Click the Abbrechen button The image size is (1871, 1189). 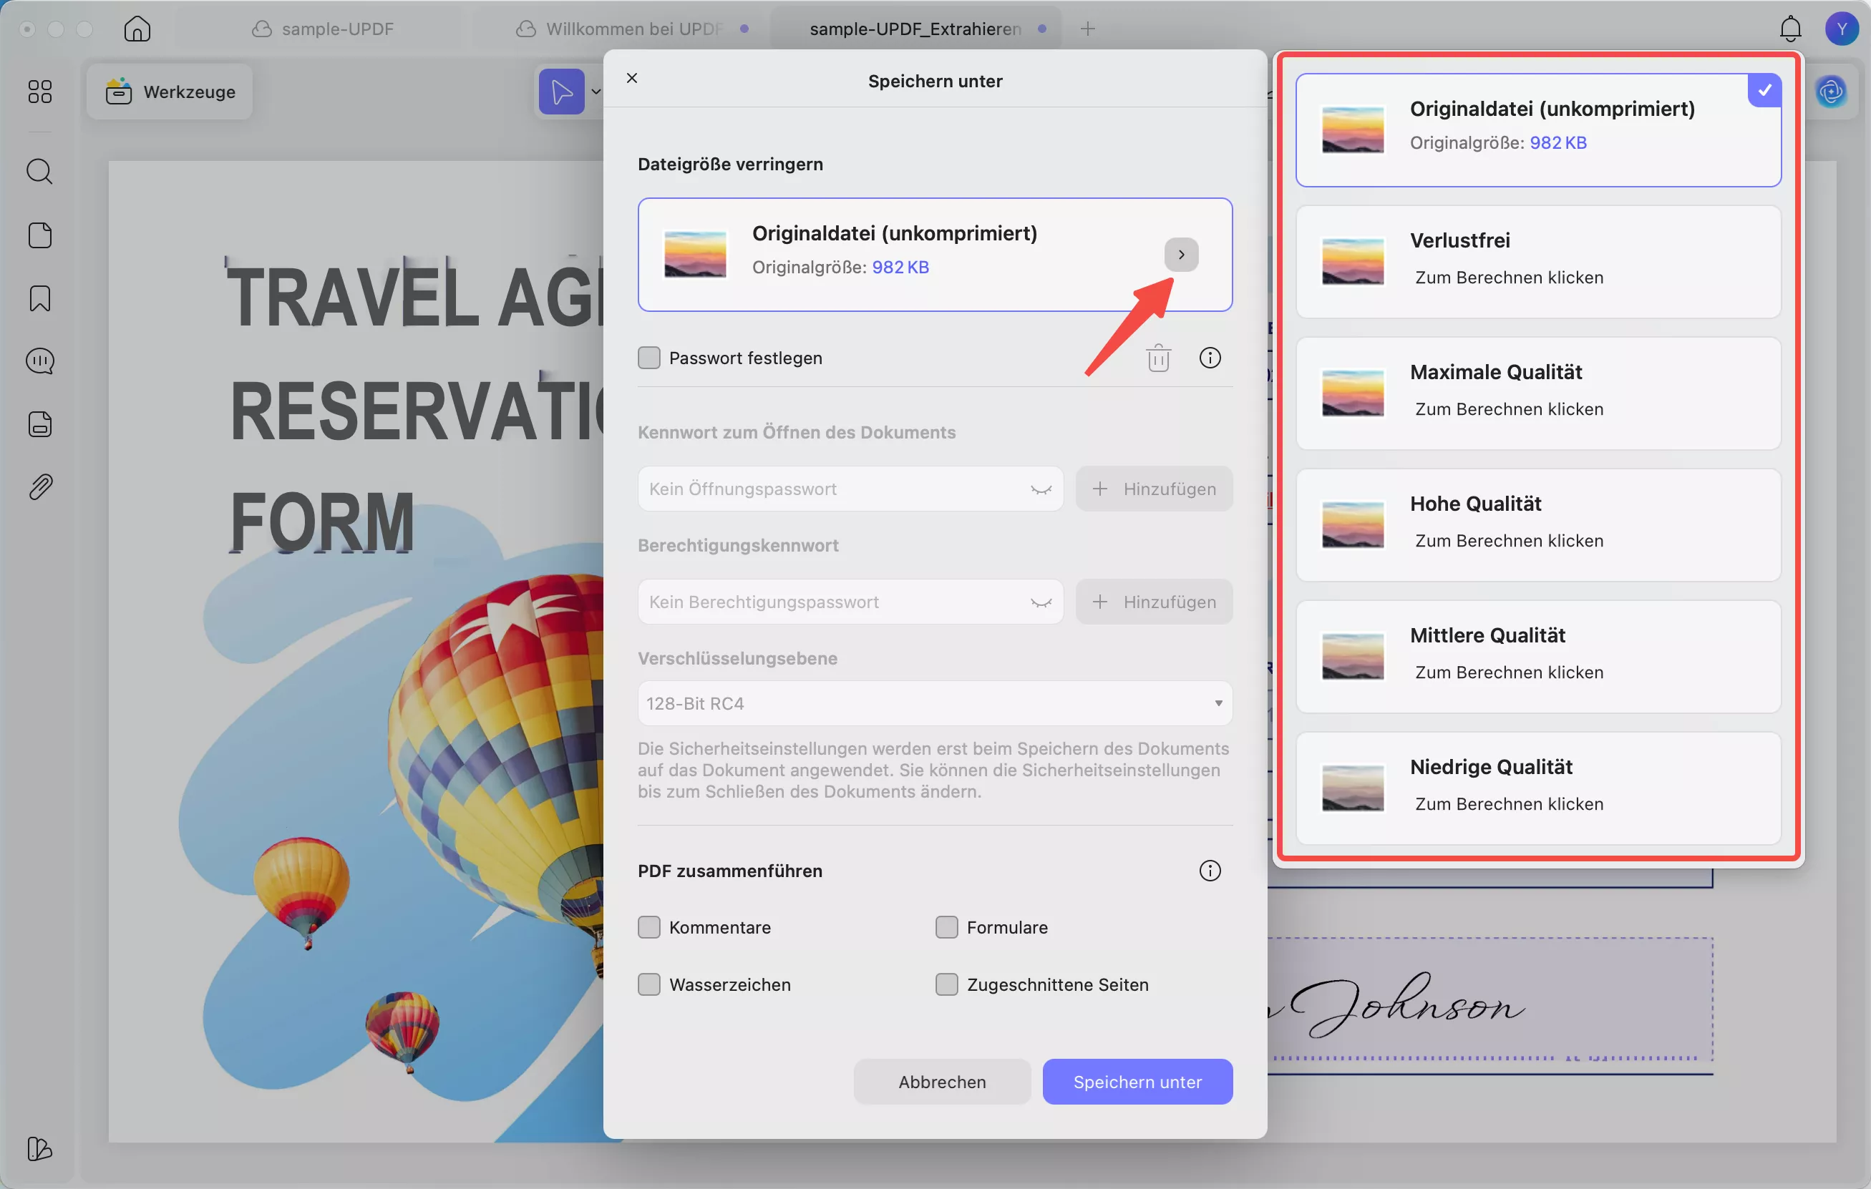point(942,1082)
